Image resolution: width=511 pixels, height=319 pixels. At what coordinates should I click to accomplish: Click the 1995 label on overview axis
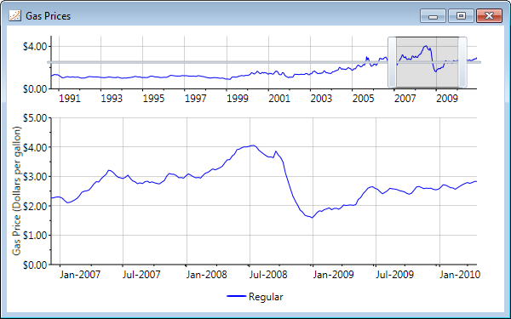coord(153,99)
